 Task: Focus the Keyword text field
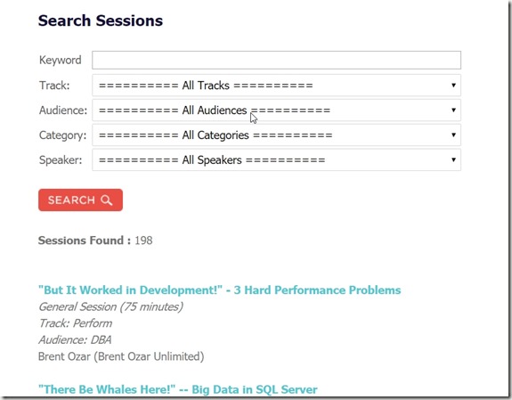pyautogui.click(x=276, y=60)
